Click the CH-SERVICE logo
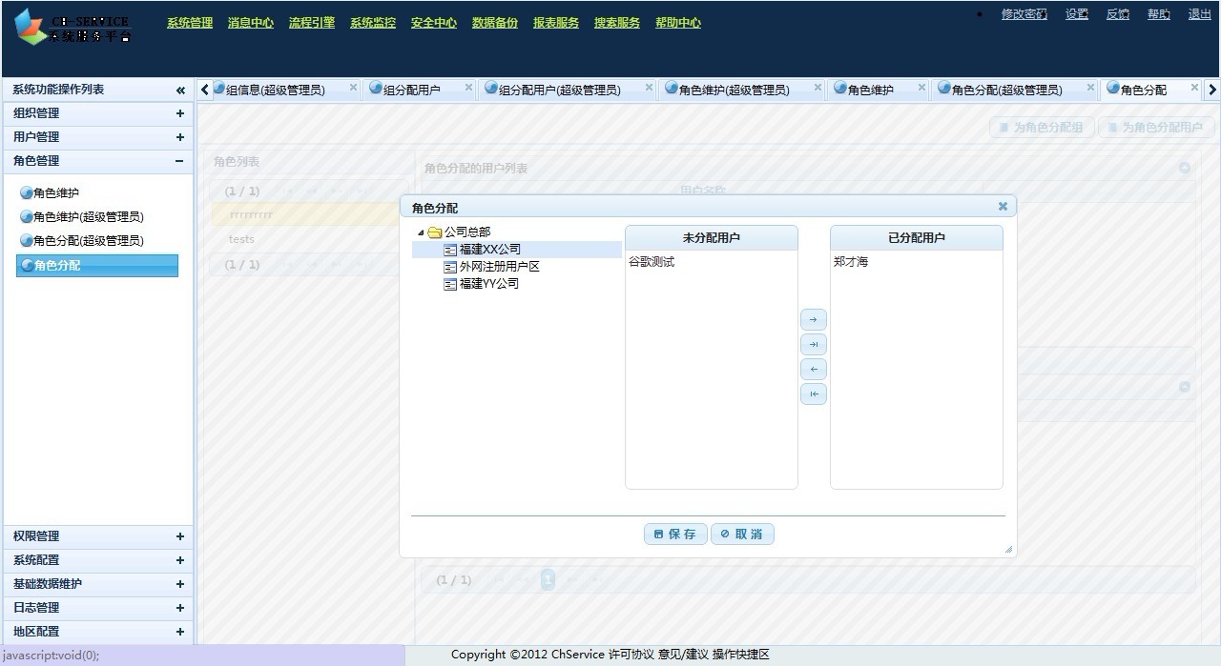This screenshot has height=666, width=1221. (x=72, y=28)
